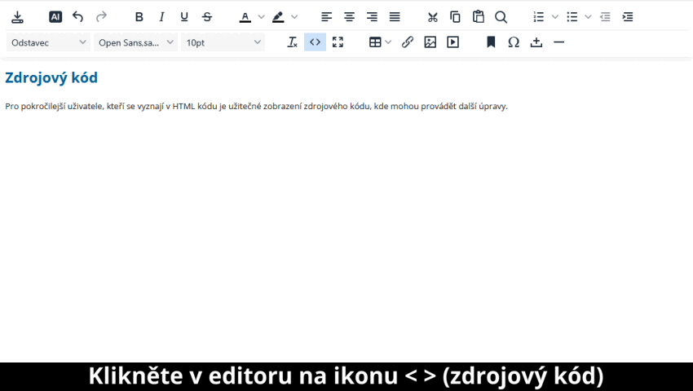The image size is (693, 391).
Task: Insert a numbered list
Action: click(539, 17)
